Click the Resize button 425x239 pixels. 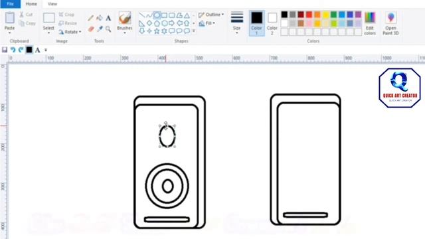point(68,23)
